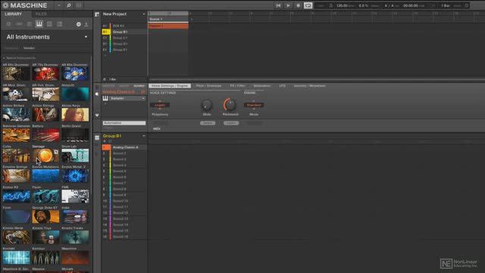Select the Vendor sort option
Image resolution: width=485 pixels, height=273 pixels.
click(29, 48)
